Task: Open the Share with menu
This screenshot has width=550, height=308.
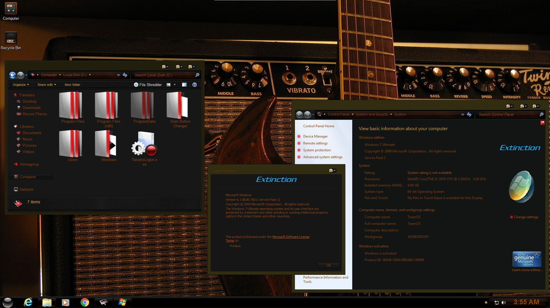Action: (x=47, y=85)
